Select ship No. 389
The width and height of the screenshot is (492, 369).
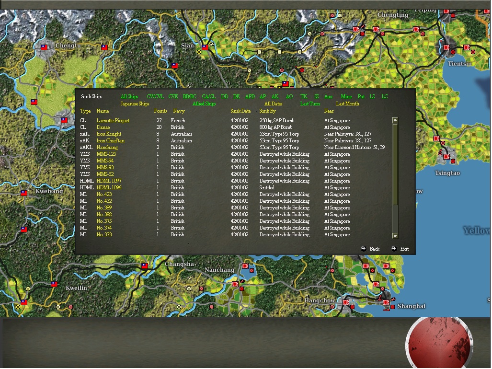104,208
